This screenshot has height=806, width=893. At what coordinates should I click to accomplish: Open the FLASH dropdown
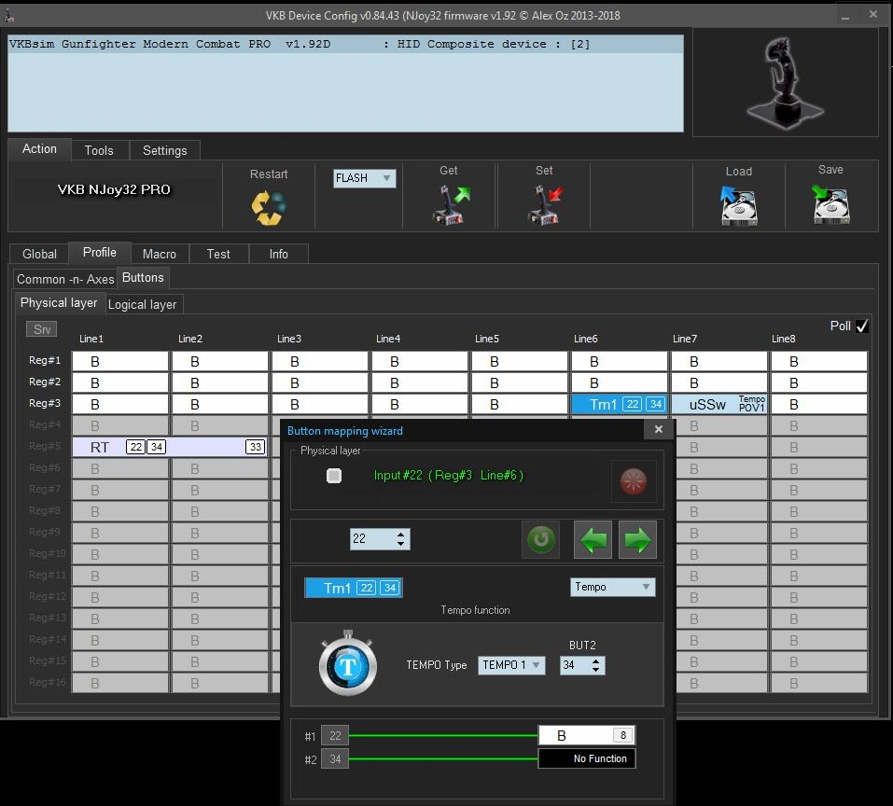tap(365, 178)
